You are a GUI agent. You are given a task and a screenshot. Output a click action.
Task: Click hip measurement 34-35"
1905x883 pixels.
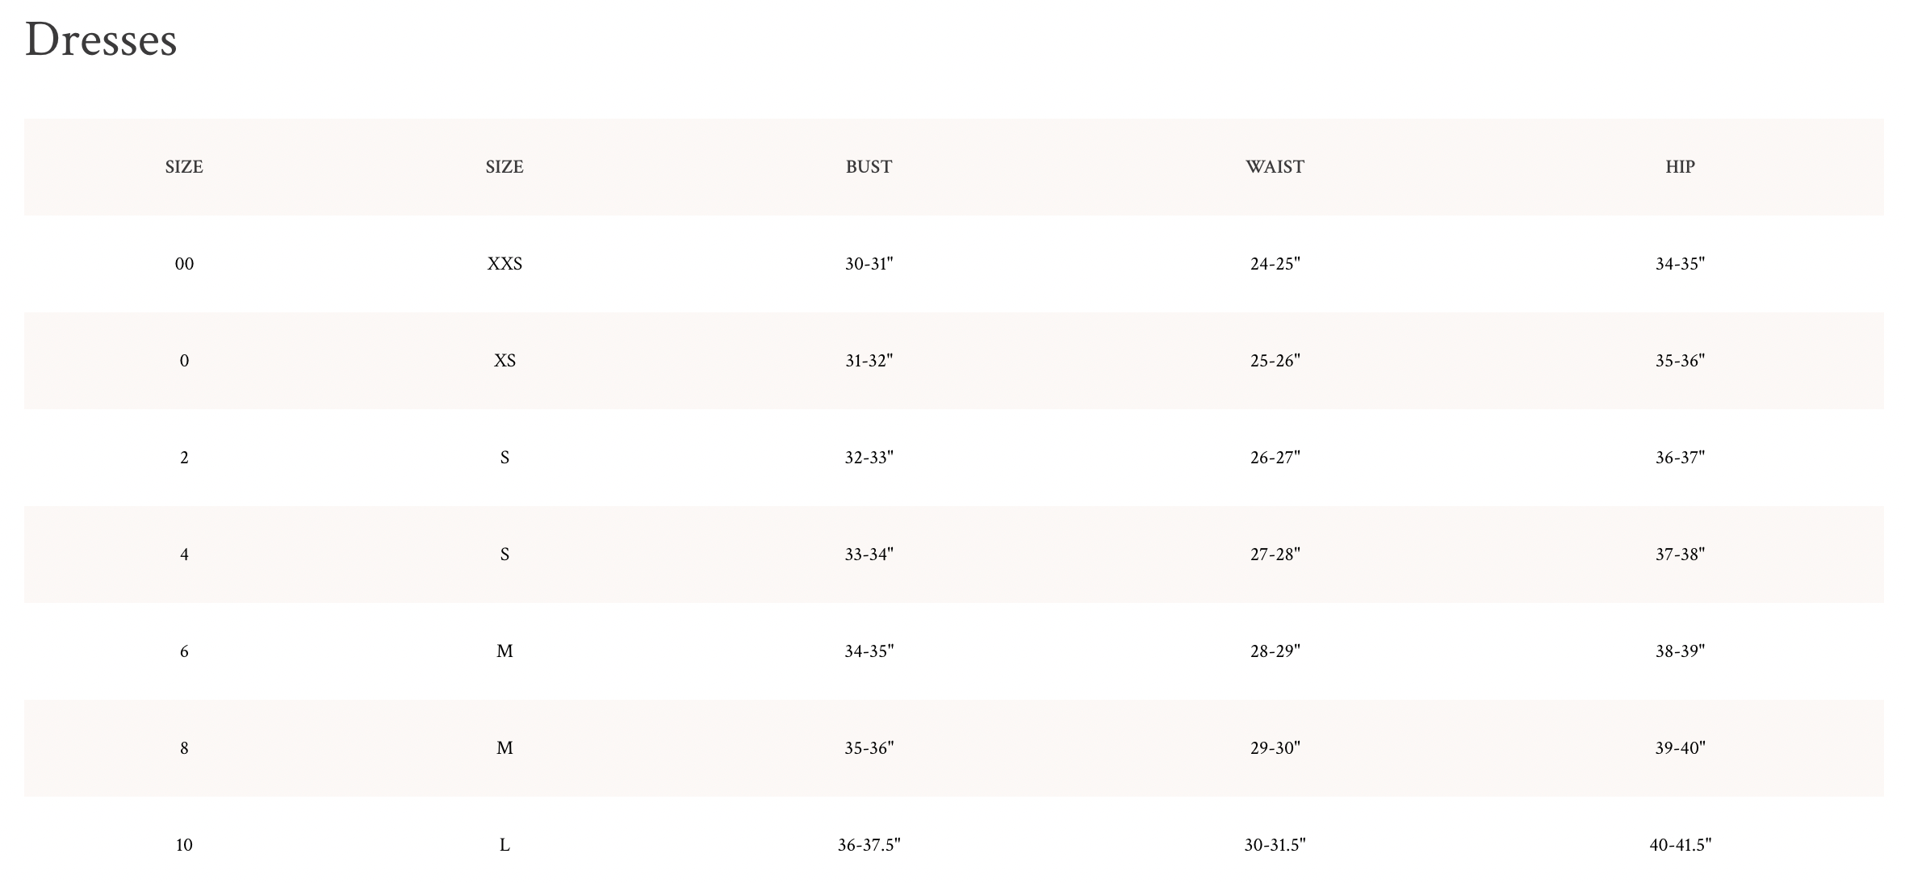(x=1680, y=264)
